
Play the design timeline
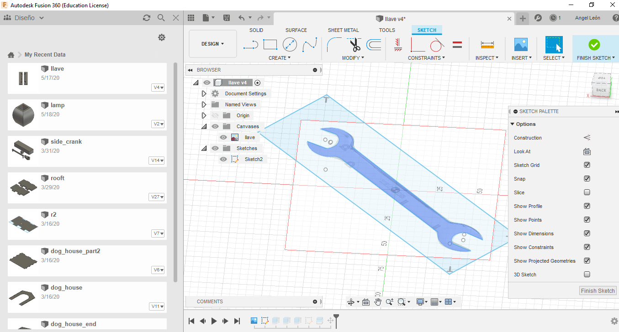coord(214,321)
